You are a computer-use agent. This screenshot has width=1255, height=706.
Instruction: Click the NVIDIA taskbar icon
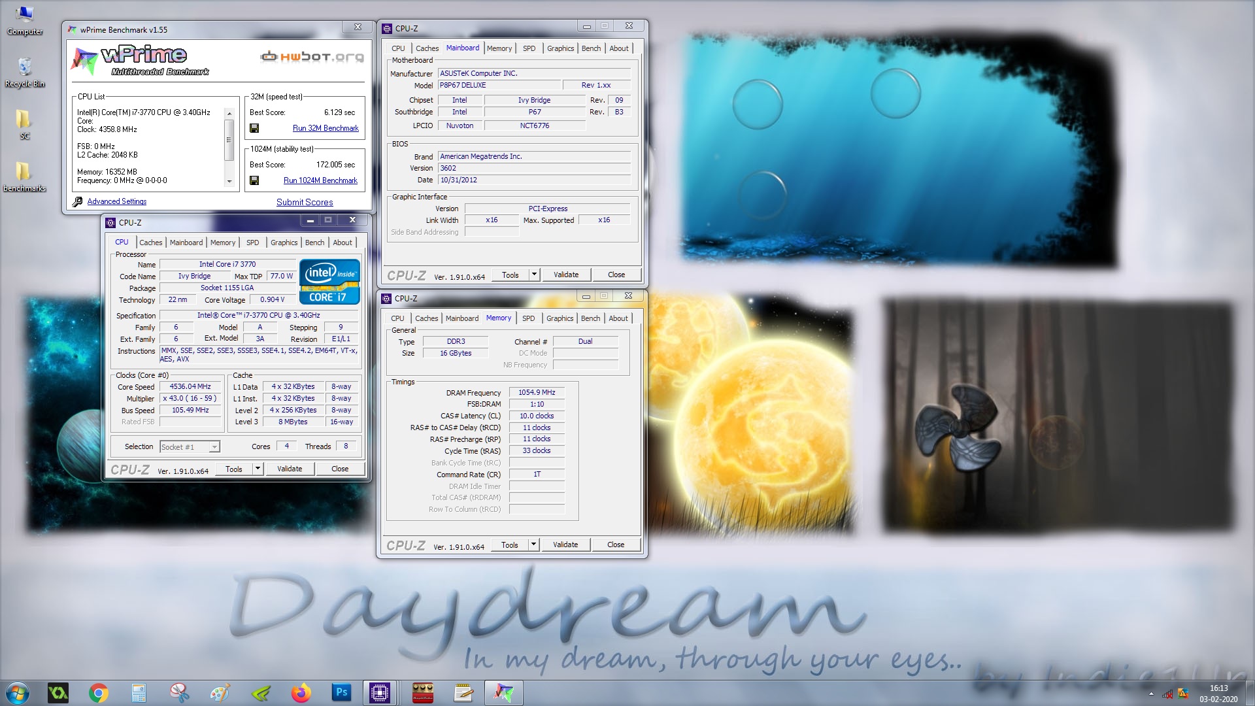point(260,693)
